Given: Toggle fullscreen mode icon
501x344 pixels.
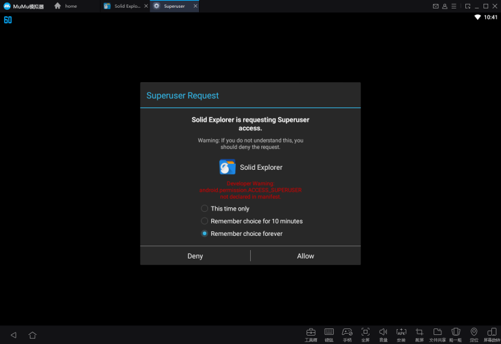Looking at the screenshot, I should 365,334.
